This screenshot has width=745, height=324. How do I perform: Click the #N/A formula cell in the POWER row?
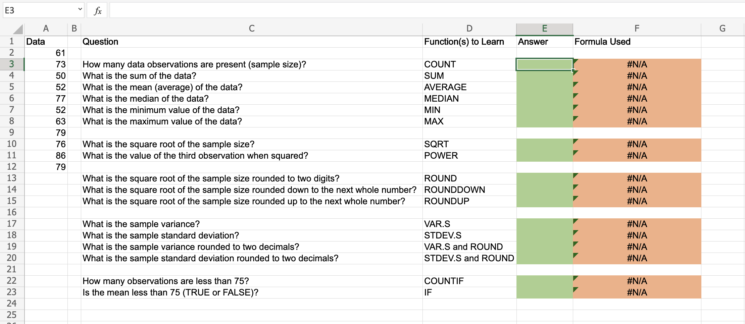tap(637, 156)
